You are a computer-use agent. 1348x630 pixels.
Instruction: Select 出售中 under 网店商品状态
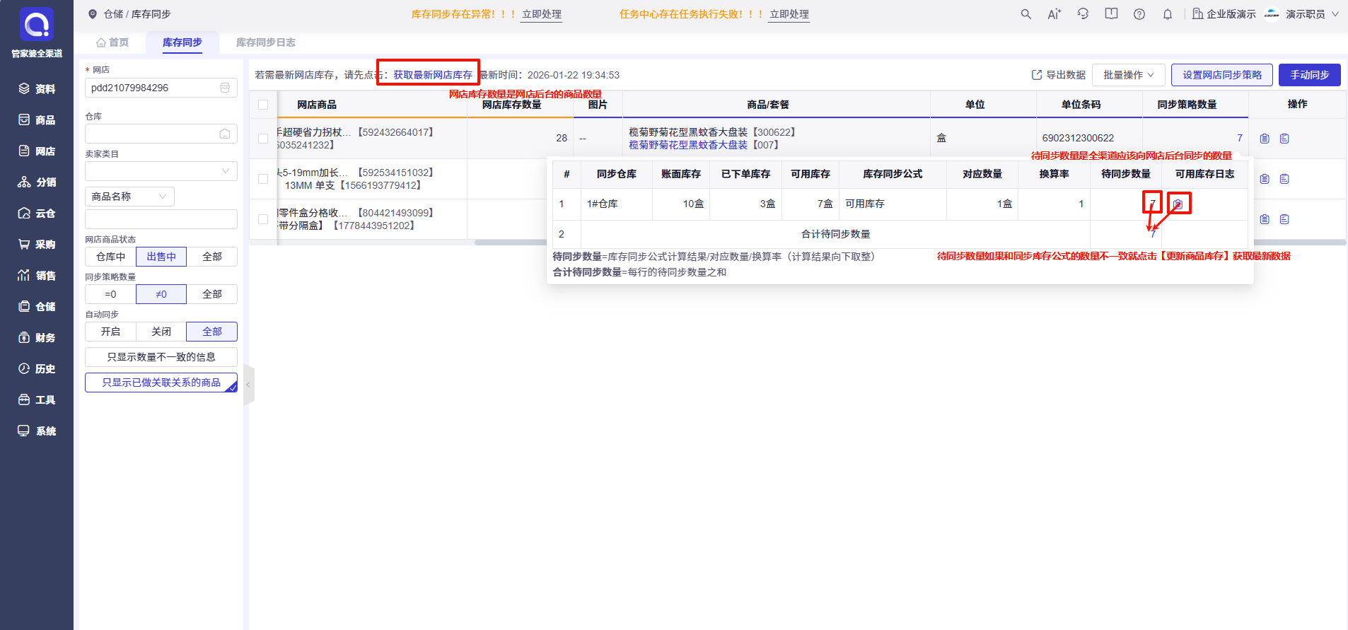point(161,257)
